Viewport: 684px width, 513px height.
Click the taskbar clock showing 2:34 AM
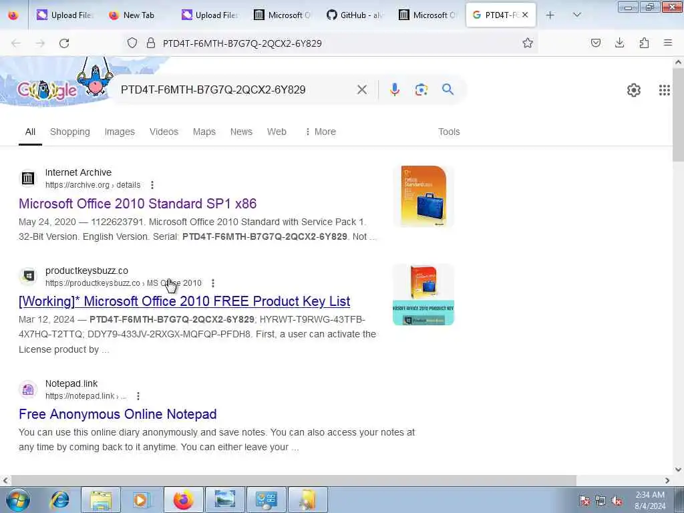(650, 500)
